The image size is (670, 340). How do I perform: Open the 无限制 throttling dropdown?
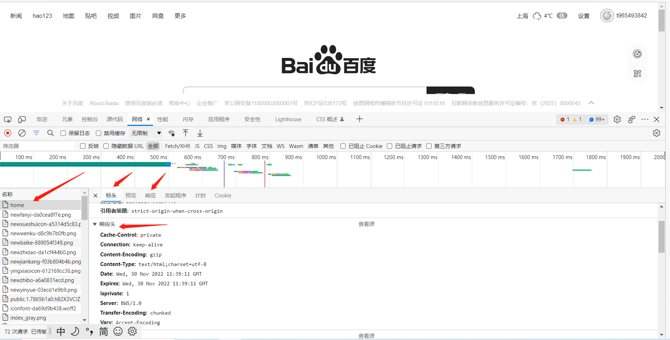tap(146, 133)
